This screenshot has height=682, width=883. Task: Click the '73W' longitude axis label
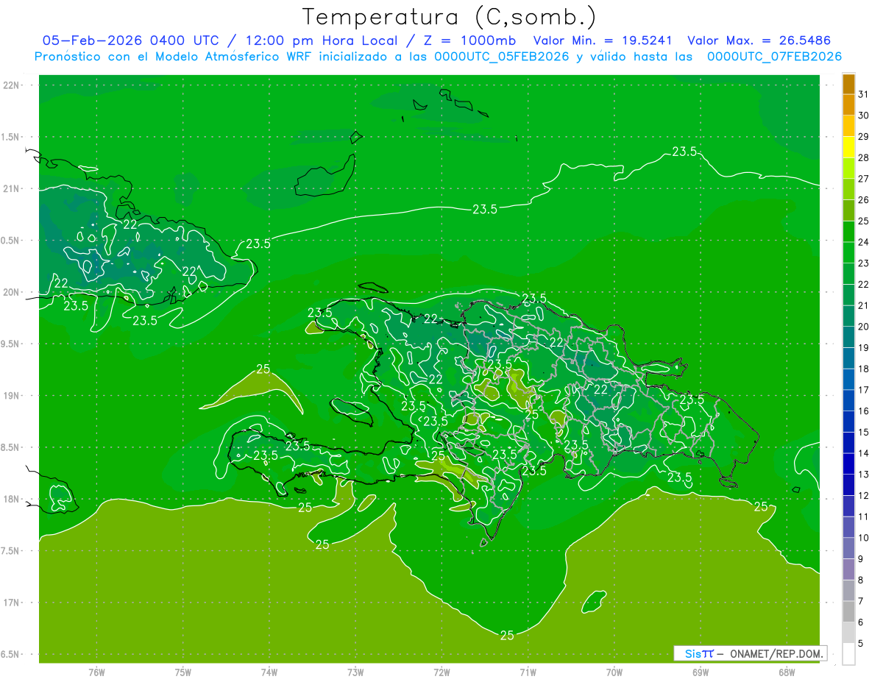coord(355,672)
